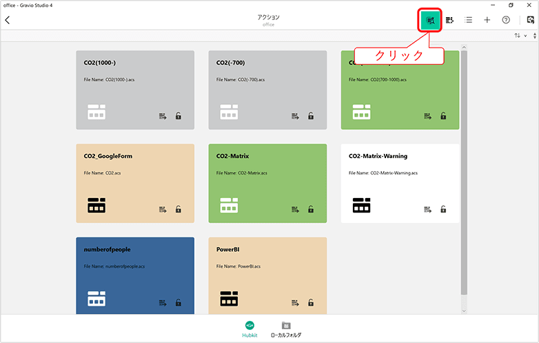Image resolution: width=539 pixels, height=343 pixels.
Task: Open the highlighted green action search icon
Action: (429, 20)
